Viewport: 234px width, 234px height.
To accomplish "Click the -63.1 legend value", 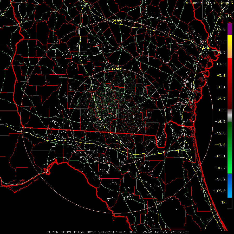I will point(220,156).
